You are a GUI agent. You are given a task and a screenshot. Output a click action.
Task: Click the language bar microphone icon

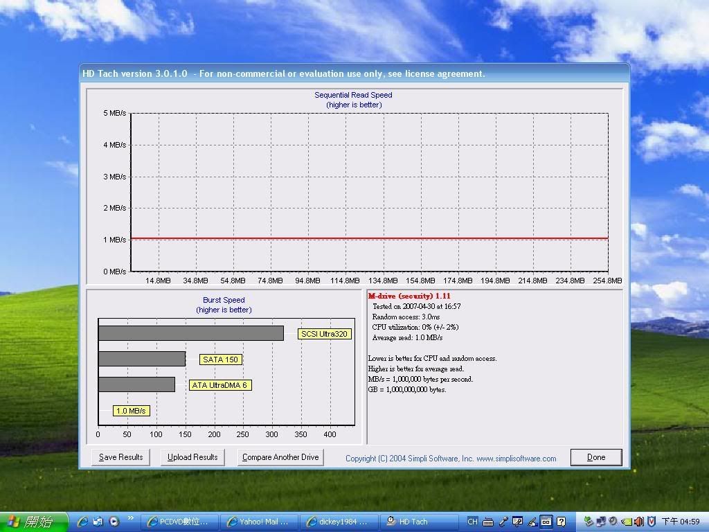pyautogui.click(x=503, y=522)
